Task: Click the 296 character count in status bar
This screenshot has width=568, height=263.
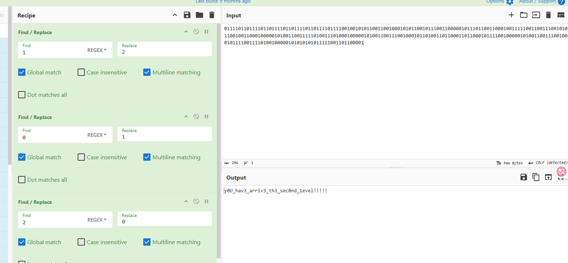Action: click(x=232, y=163)
